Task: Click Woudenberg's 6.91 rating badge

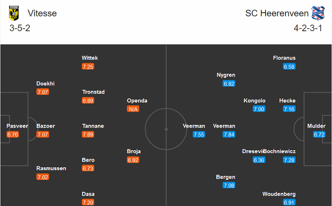Action: 289,203
